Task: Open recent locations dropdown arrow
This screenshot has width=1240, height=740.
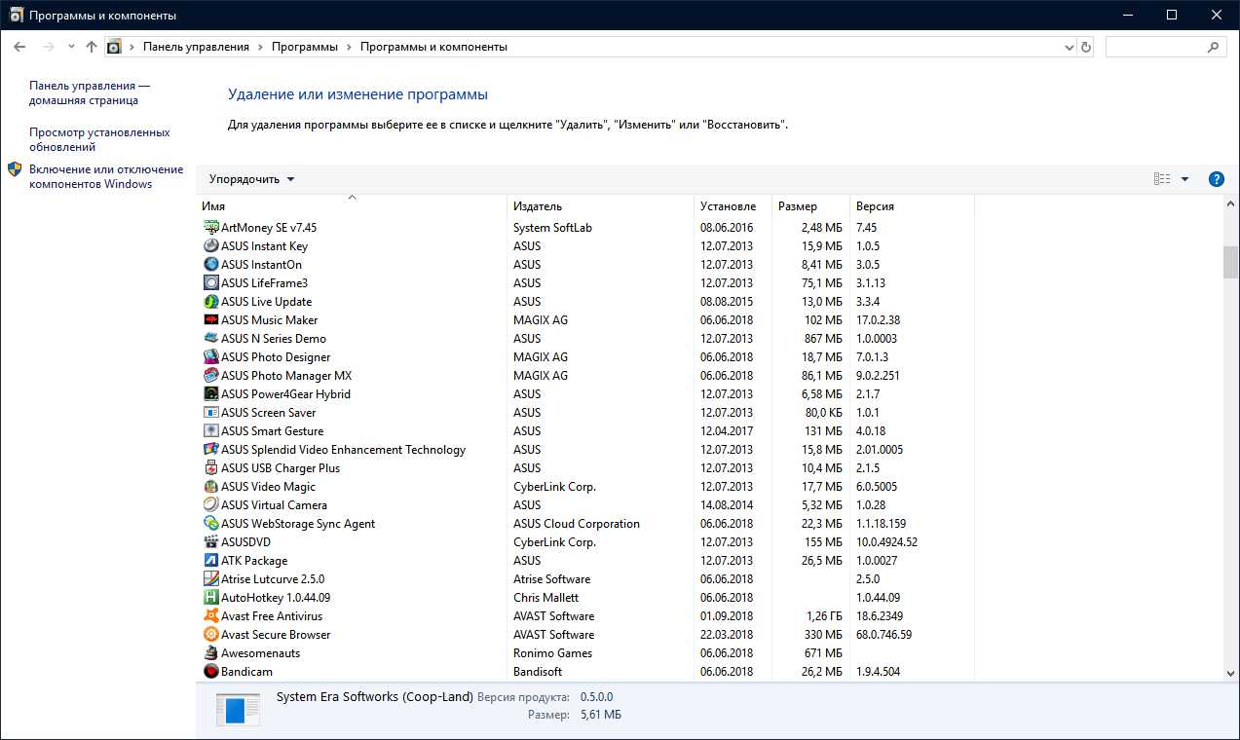Action: [x=71, y=47]
